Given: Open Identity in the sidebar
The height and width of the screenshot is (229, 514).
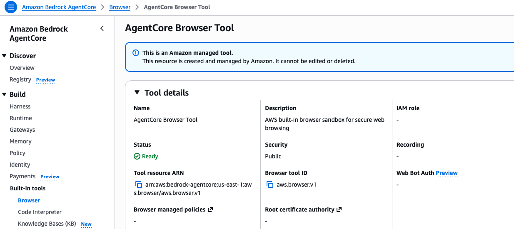Looking at the screenshot, I should pos(20,165).
